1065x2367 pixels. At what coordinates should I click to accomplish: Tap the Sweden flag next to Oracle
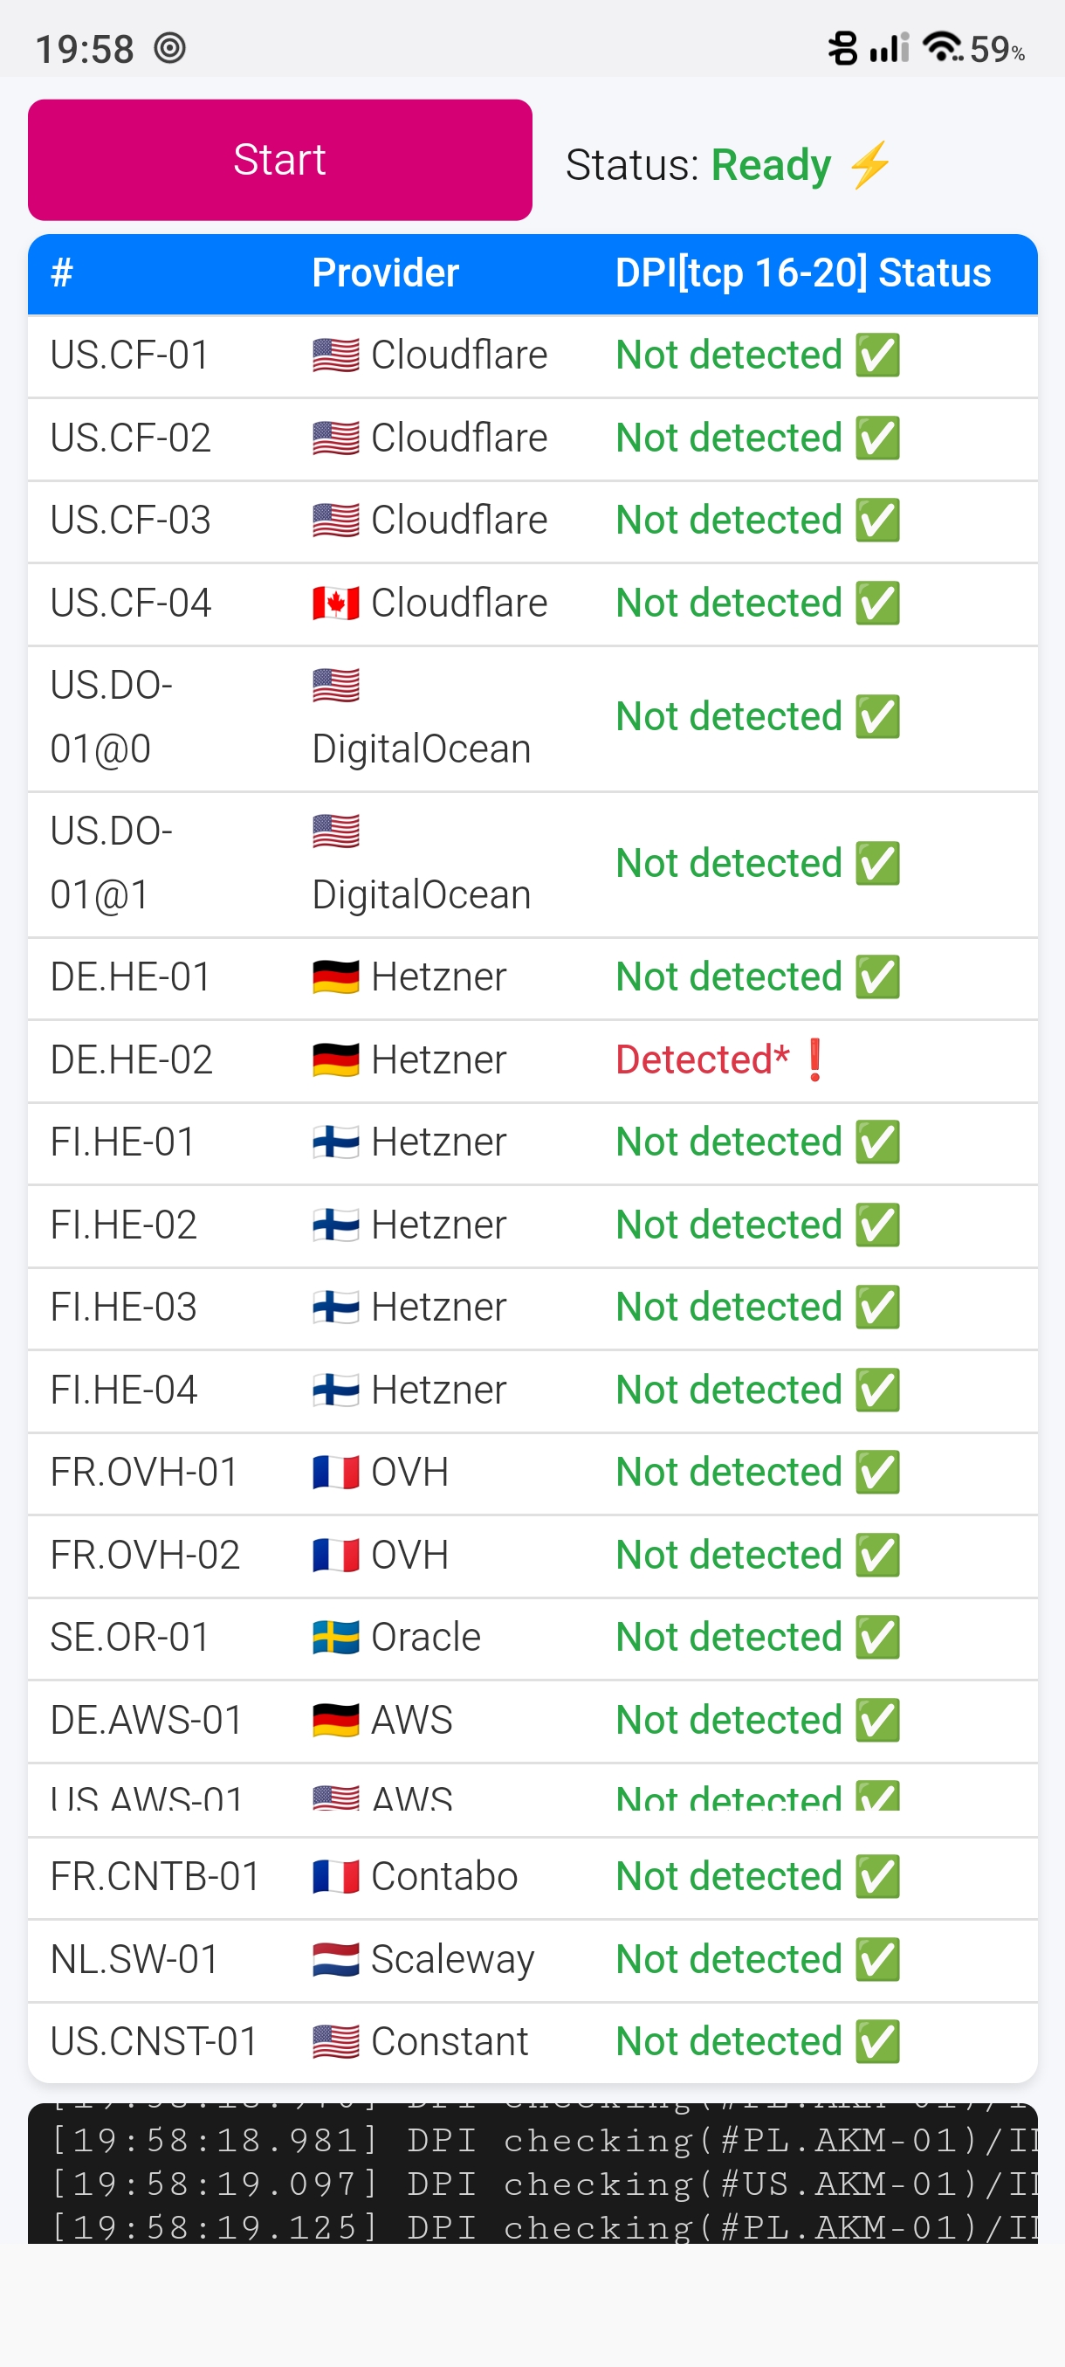pos(335,1638)
